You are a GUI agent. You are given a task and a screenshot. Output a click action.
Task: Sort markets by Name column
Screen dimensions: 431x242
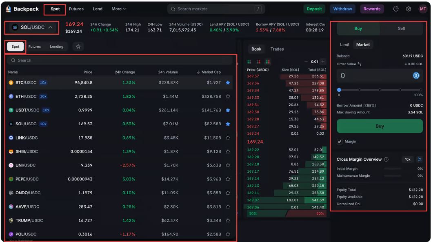pos(13,72)
